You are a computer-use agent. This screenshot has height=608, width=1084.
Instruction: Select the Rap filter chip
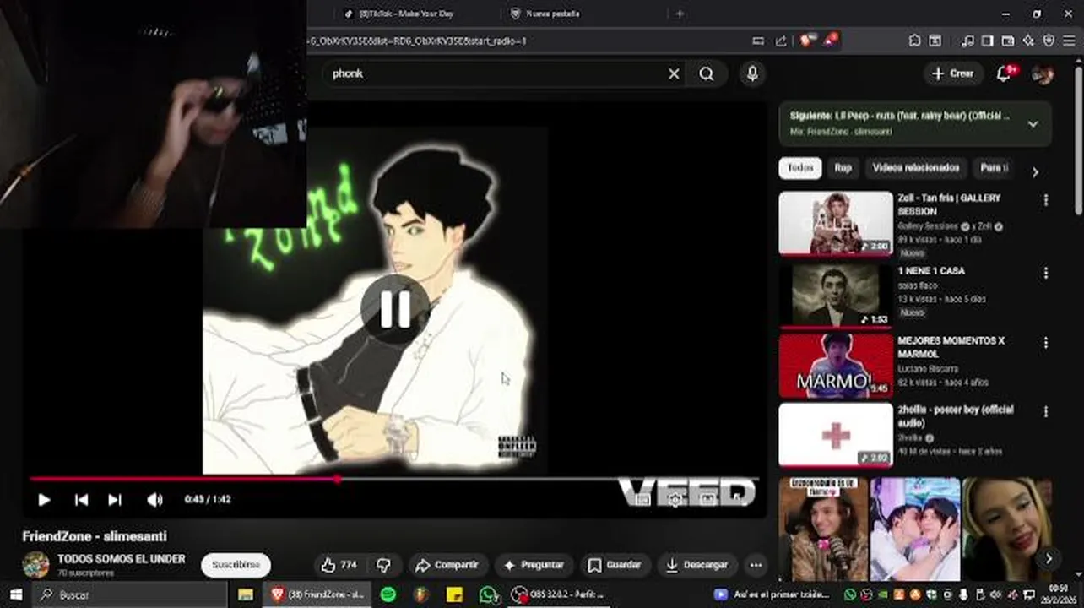click(x=843, y=168)
